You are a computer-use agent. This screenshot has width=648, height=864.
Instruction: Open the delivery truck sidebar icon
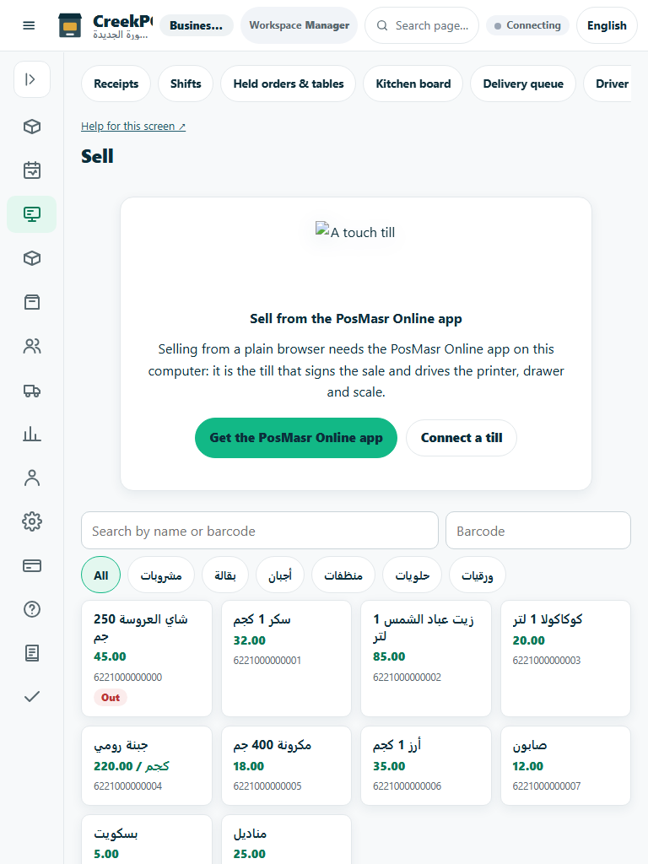(32, 390)
